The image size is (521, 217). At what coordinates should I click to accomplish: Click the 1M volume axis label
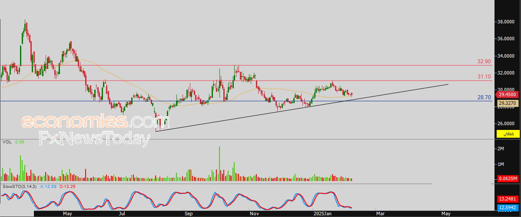501,164
